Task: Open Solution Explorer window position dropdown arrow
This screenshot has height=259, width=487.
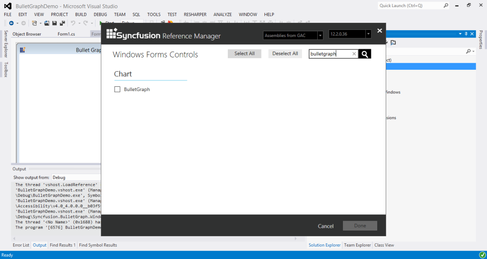Action: 460,34
